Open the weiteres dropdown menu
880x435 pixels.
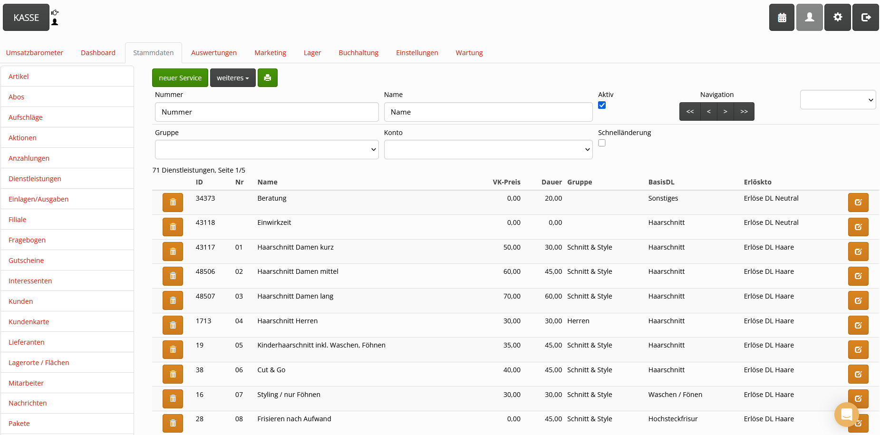point(232,78)
